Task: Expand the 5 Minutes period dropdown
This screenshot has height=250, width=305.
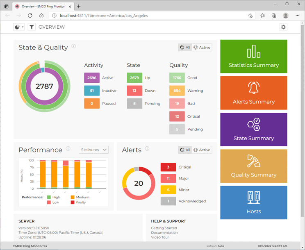Action: pyautogui.click(x=93, y=150)
